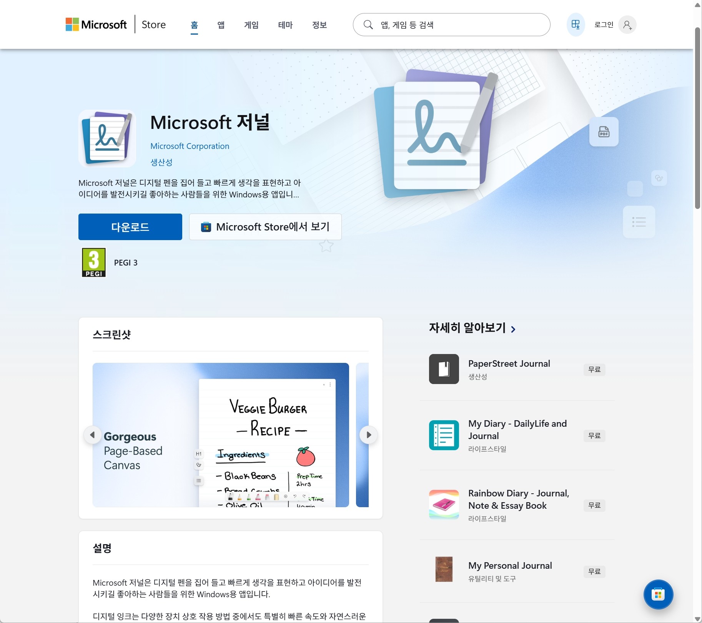Open the Store app download icon
The image size is (702, 623).
click(x=576, y=25)
